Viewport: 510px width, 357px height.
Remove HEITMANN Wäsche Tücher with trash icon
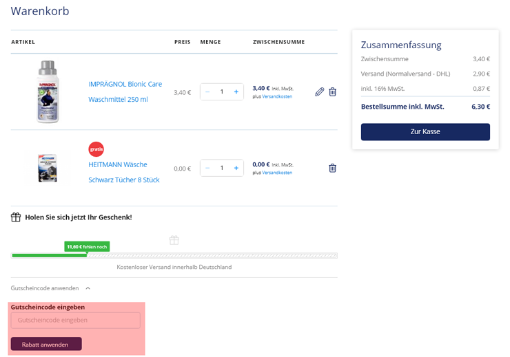(332, 168)
